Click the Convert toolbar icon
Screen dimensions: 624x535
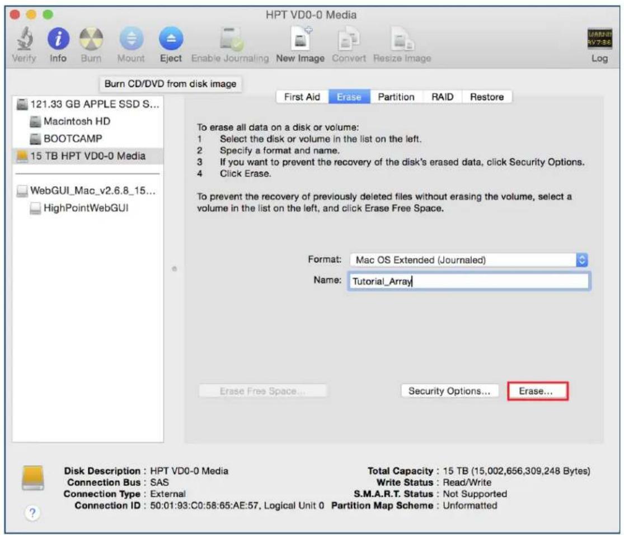349,39
